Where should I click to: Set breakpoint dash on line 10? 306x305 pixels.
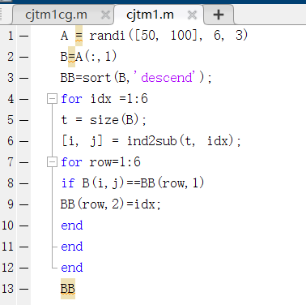point(24,226)
